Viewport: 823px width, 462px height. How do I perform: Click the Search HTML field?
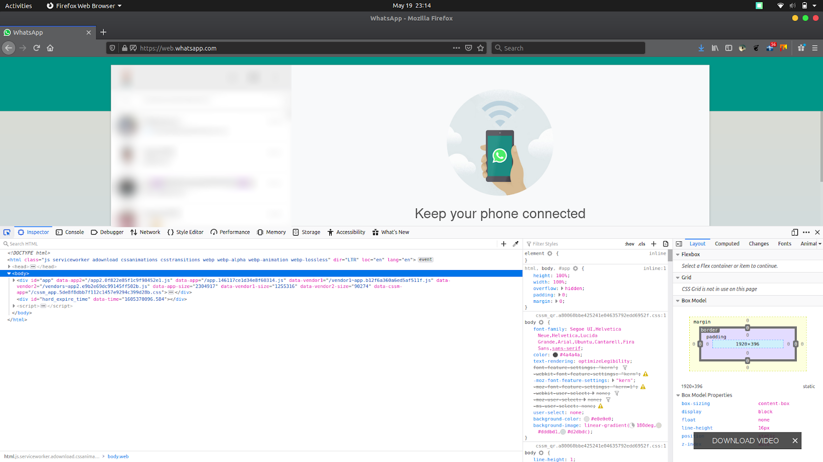tap(249, 244)
